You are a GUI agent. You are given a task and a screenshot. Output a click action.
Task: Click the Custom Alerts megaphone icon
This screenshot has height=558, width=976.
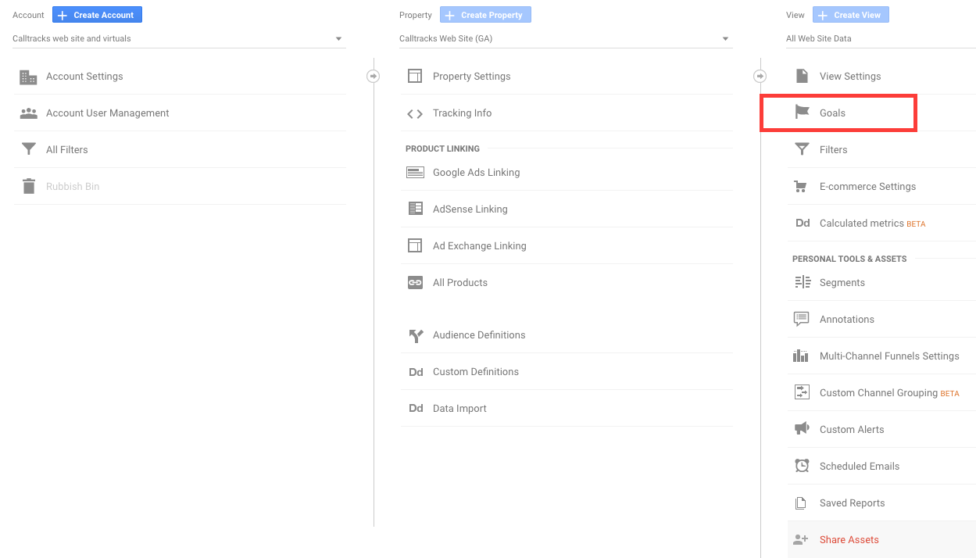(802, 429)
